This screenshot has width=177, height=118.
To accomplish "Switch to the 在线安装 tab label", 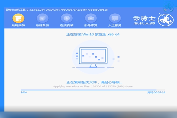I will [x=67, y=25].
